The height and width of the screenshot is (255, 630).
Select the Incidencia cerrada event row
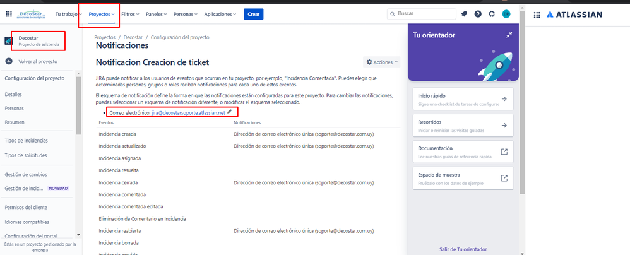coord(248,182)
